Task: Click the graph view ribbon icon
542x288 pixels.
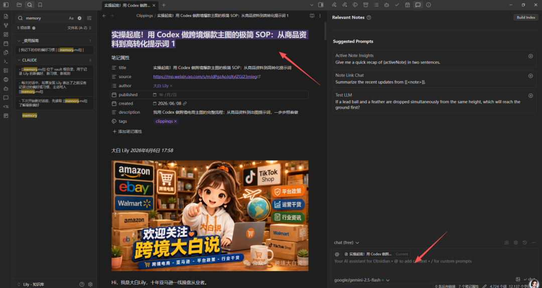Action: (x=6, y=26)
